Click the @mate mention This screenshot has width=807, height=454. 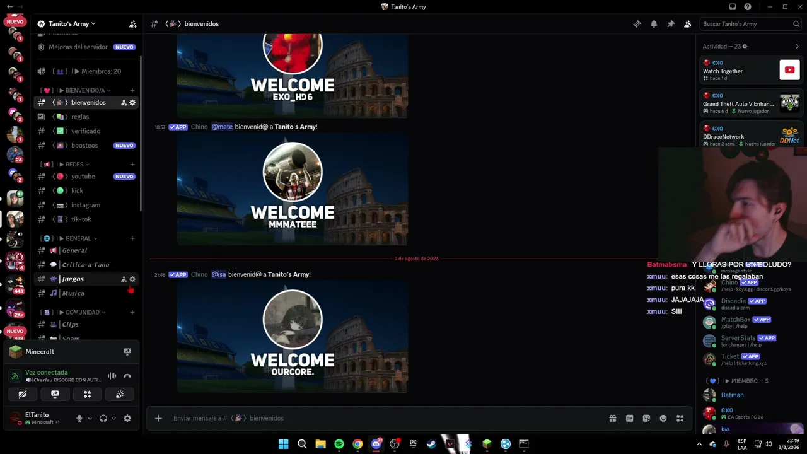(222, 127)
